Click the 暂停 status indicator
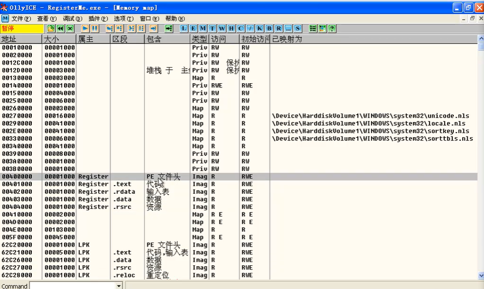This screenshot has width=484, height=289. pos(22,29)
